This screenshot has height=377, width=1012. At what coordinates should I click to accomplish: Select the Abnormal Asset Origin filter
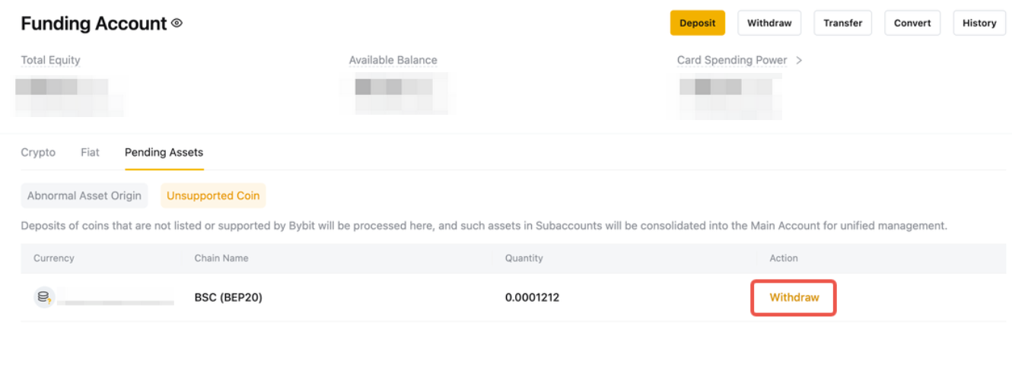pyautogui.click(x=84, y=195)
